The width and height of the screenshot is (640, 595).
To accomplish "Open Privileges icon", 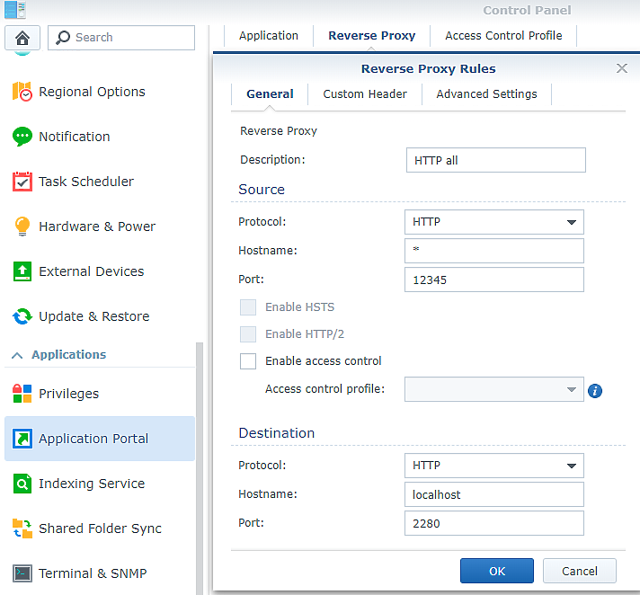I will 22,394.
